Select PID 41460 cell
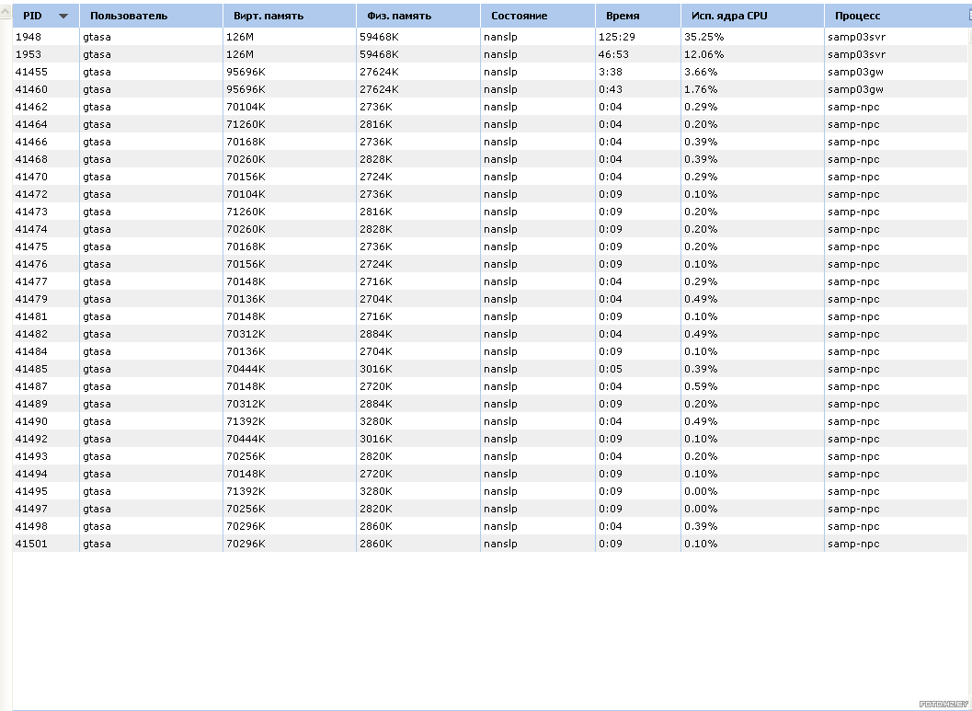This screenshot has height=711, width=972. (31, 89)
